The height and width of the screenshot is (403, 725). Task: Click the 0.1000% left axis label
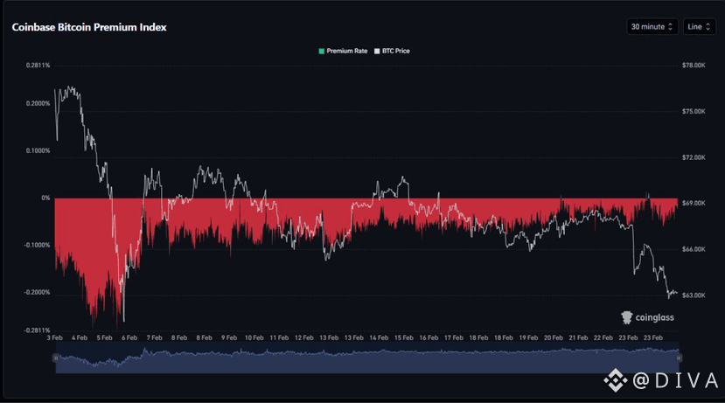tap(38, 150)
